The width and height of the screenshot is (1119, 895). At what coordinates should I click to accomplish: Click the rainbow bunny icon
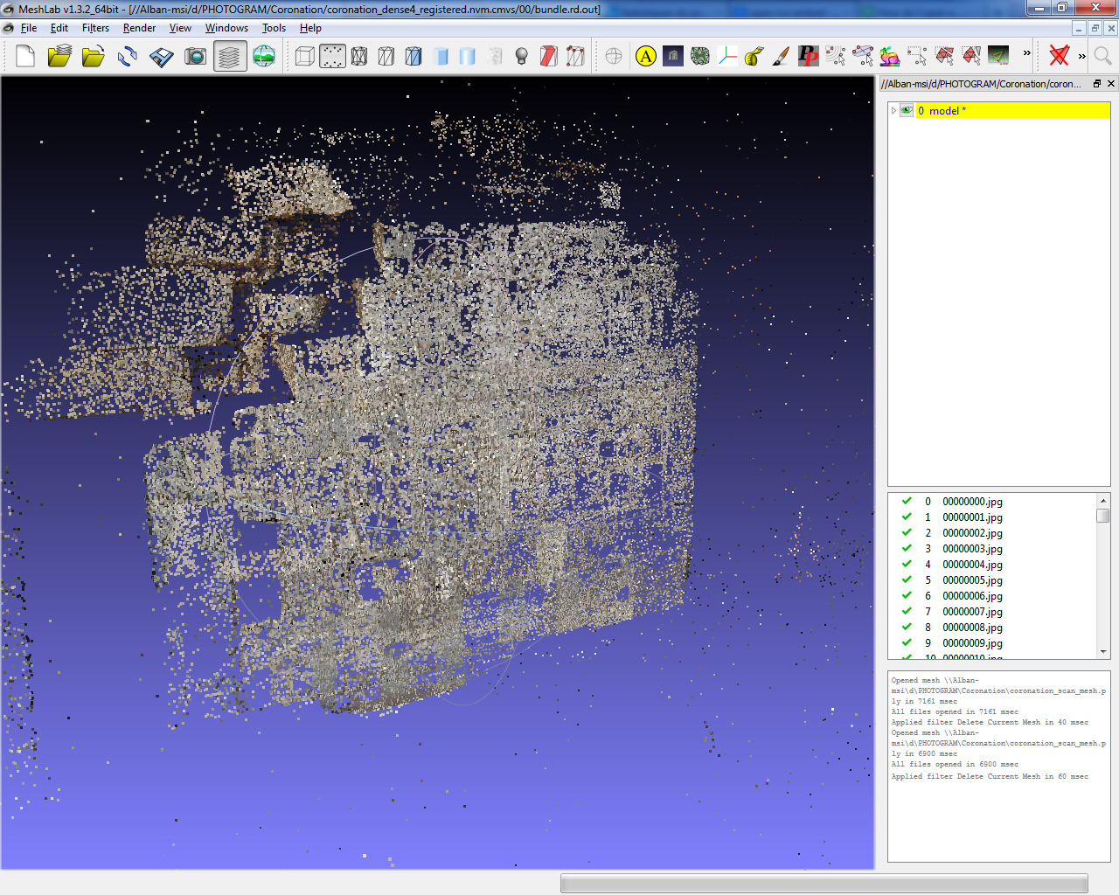[890, 57]
